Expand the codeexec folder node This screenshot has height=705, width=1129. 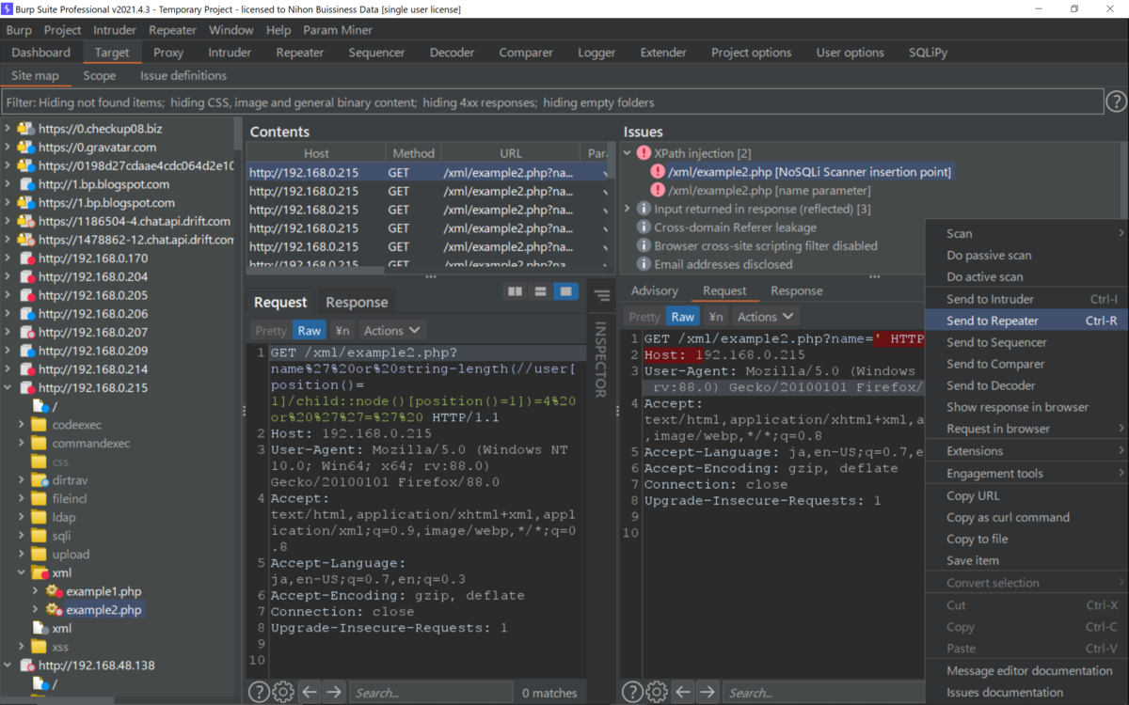pyautogui.click(x=22, y=425)
